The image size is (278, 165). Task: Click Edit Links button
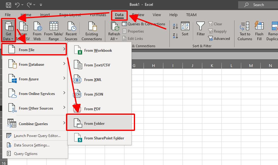coord(133,38)
